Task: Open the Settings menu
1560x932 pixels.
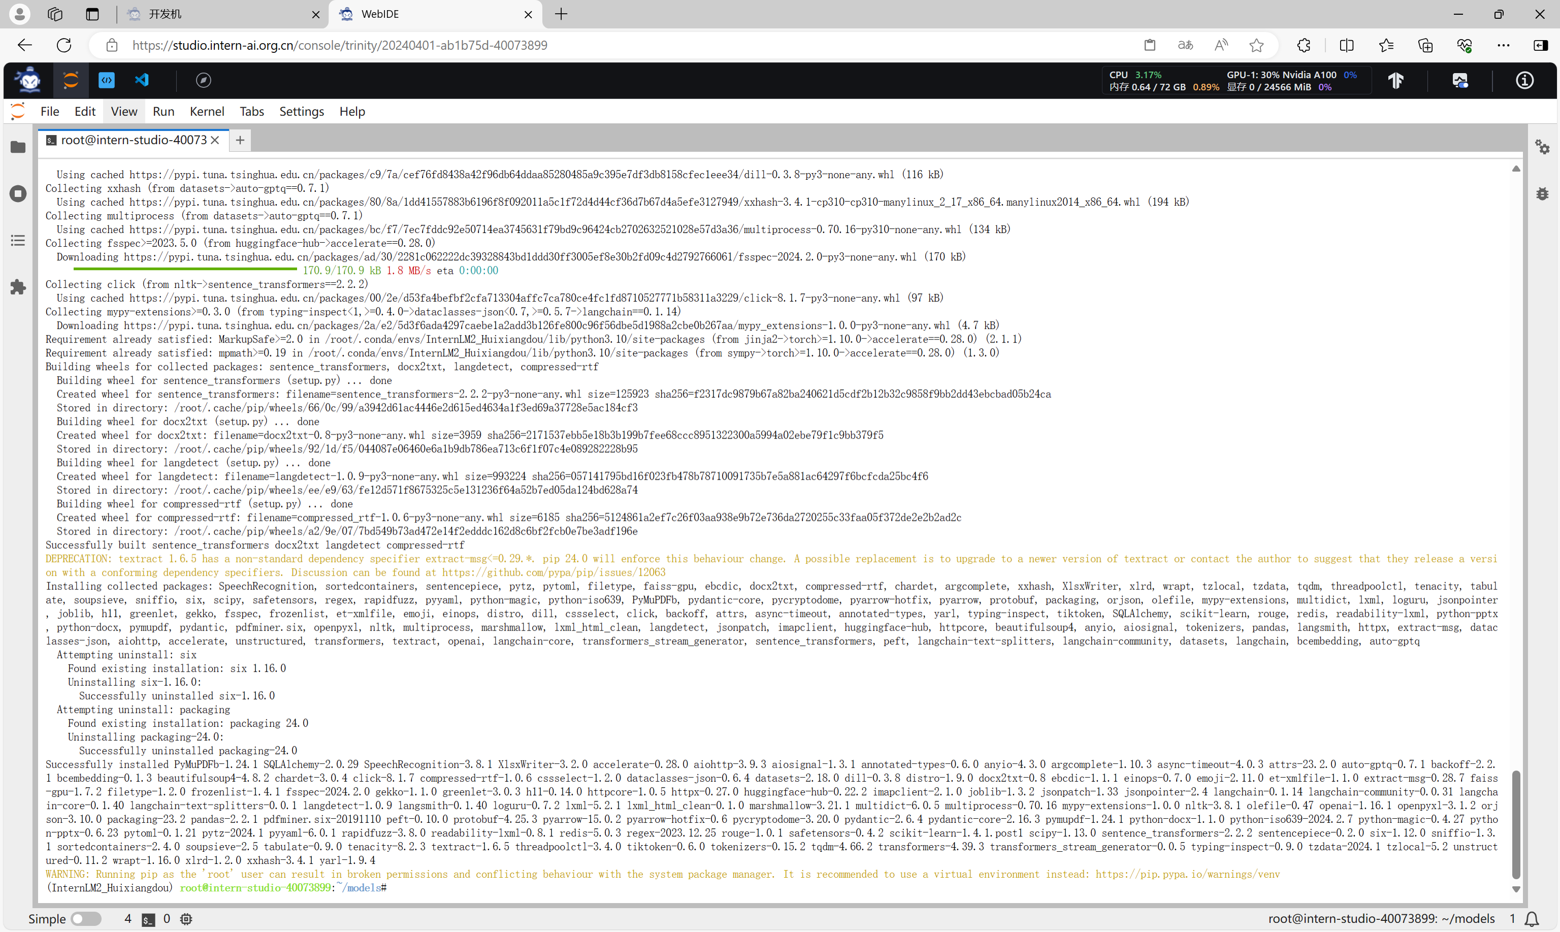Action: (x=302, y=111)
